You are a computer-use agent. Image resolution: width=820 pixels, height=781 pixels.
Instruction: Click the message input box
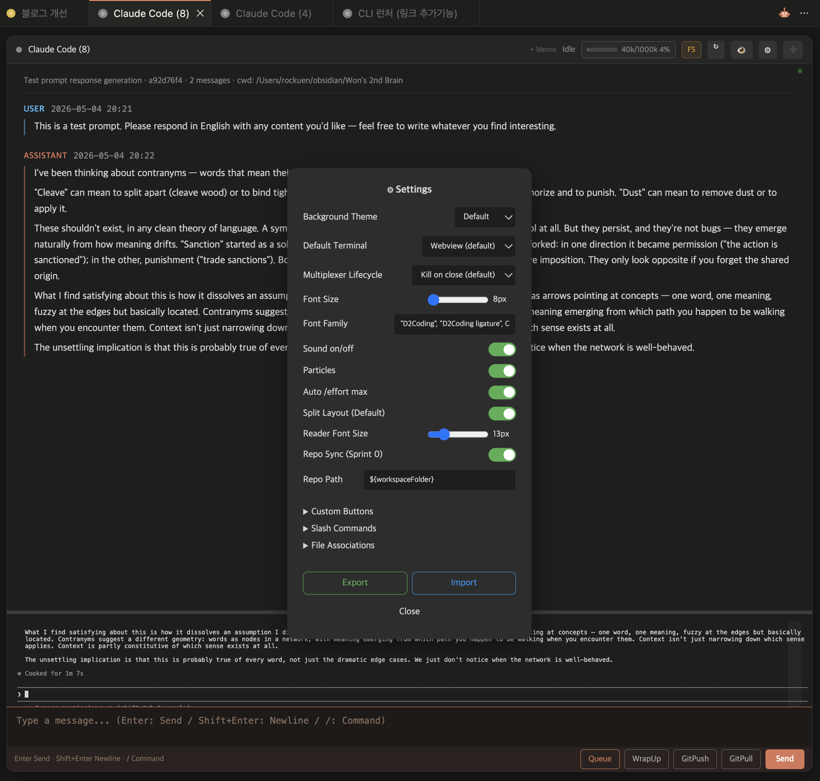(x=410, y=727)
